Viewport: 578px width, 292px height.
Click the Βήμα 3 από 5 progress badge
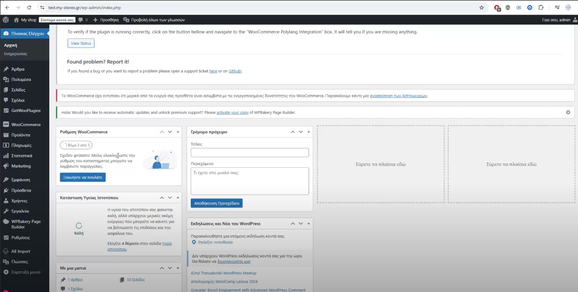[x=76, y=145]
